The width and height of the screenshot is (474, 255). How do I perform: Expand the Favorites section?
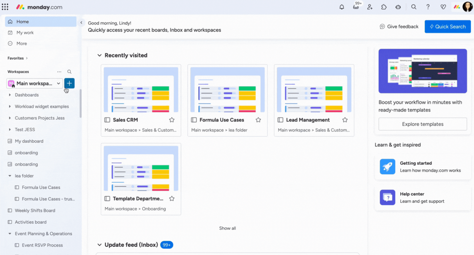tap(18, 58)
